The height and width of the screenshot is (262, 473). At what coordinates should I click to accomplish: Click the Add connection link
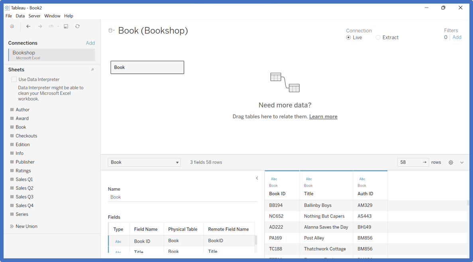click(90, 43)
